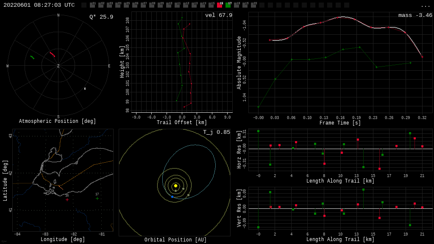Click the red meteor track in polar plot
The width and height of the screenshot is (434, 244).
52,55
